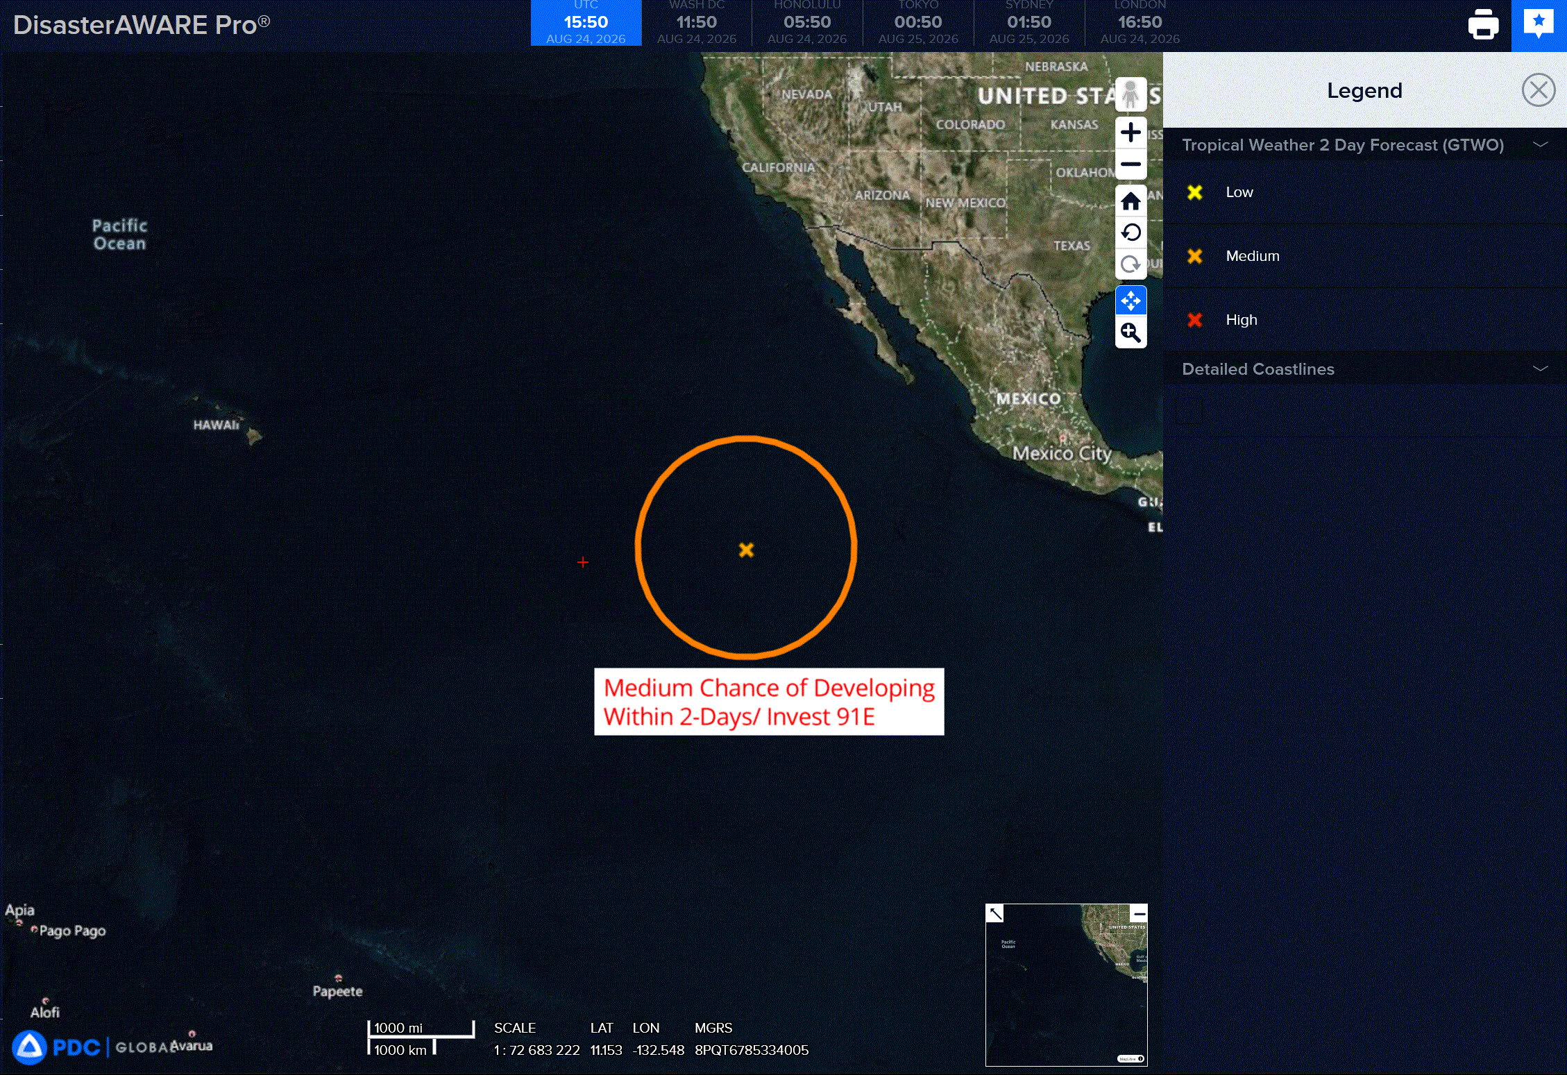Click the latitude value 11.153
The width and height of the screenshot is (1567, 1075).
click(x=606, y=1050)
